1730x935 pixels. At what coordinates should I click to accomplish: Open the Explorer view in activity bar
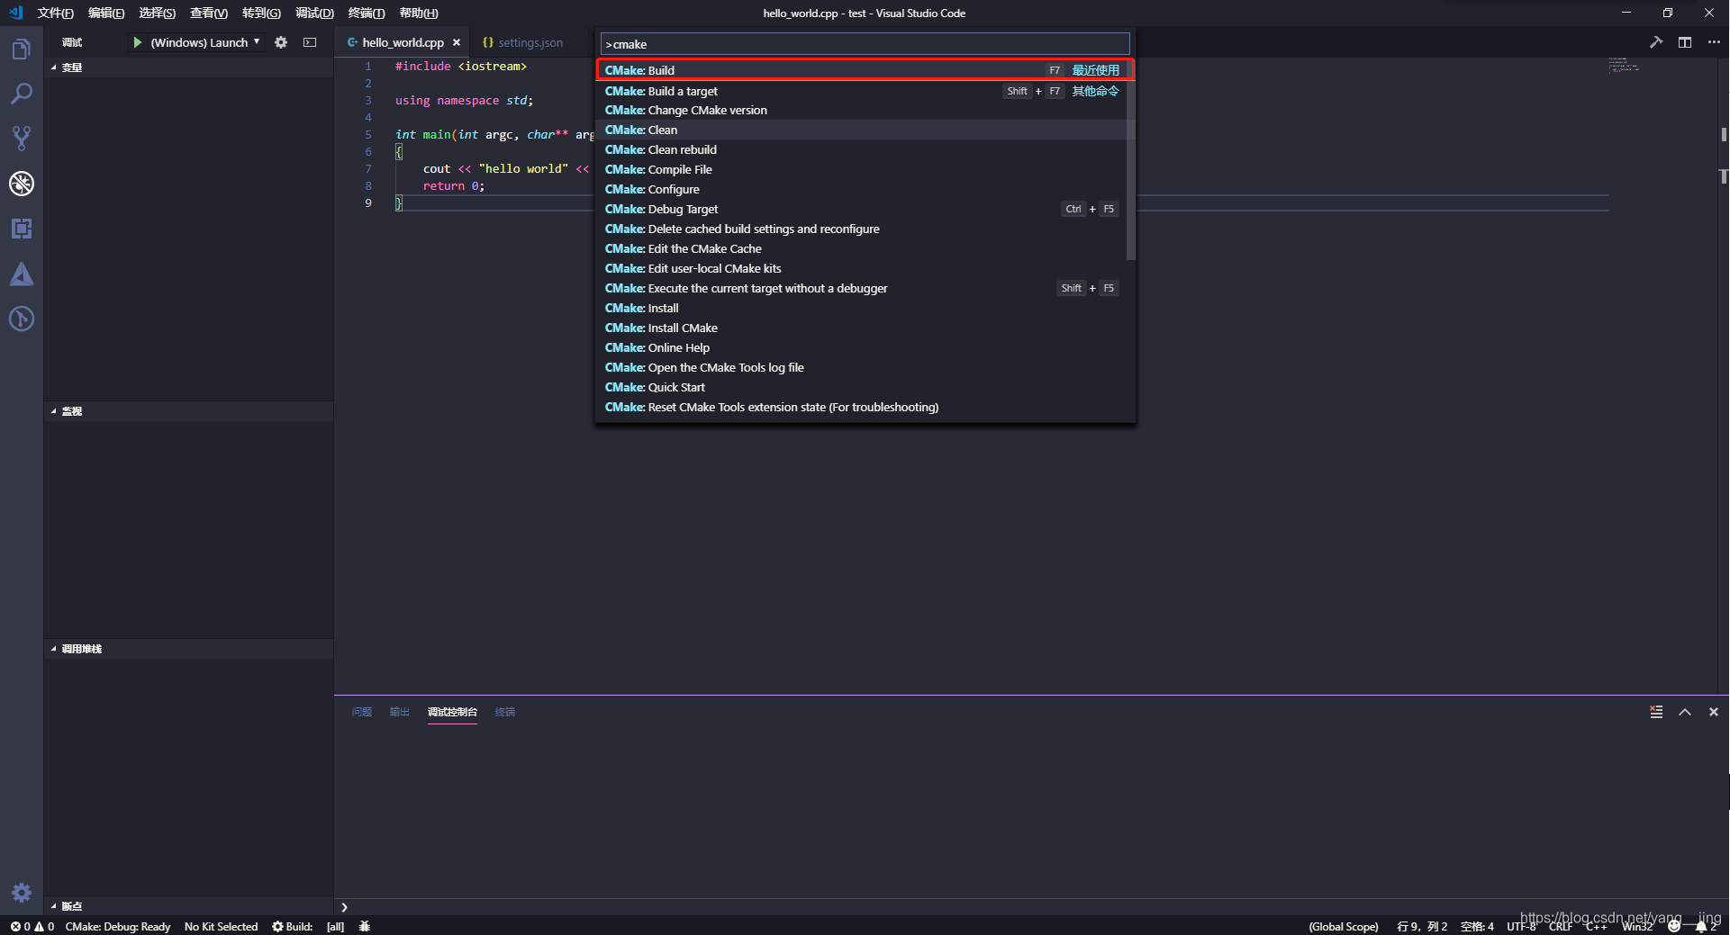coord(22,49)
